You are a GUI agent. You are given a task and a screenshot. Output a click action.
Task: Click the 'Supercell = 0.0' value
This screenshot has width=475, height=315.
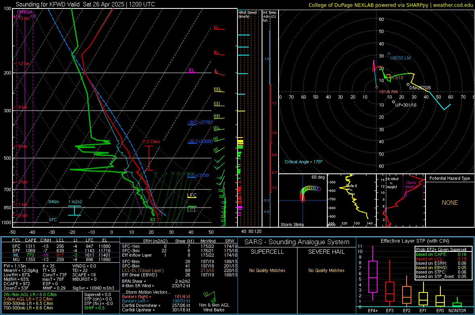tap(97, 294)
